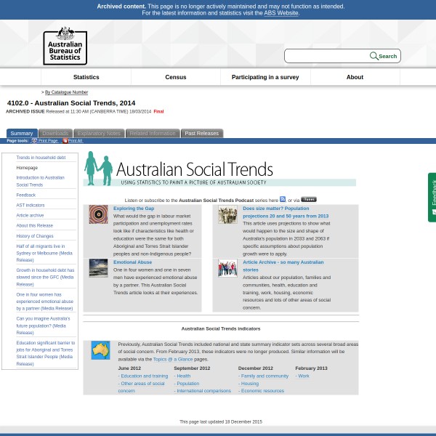
Task: Open the iTunes podcast badge
Action: [309, 199]
